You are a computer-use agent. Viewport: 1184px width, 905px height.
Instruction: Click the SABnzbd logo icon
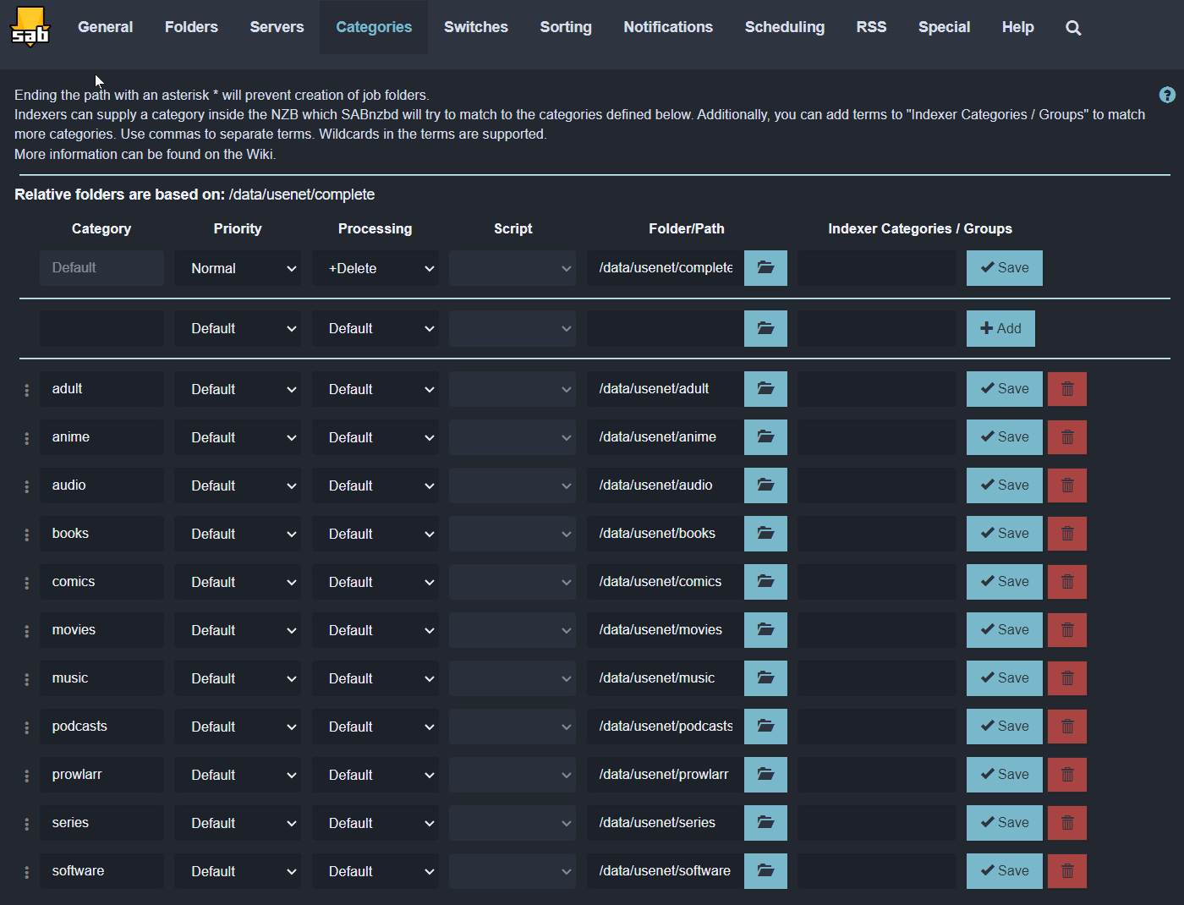[30, 27]
